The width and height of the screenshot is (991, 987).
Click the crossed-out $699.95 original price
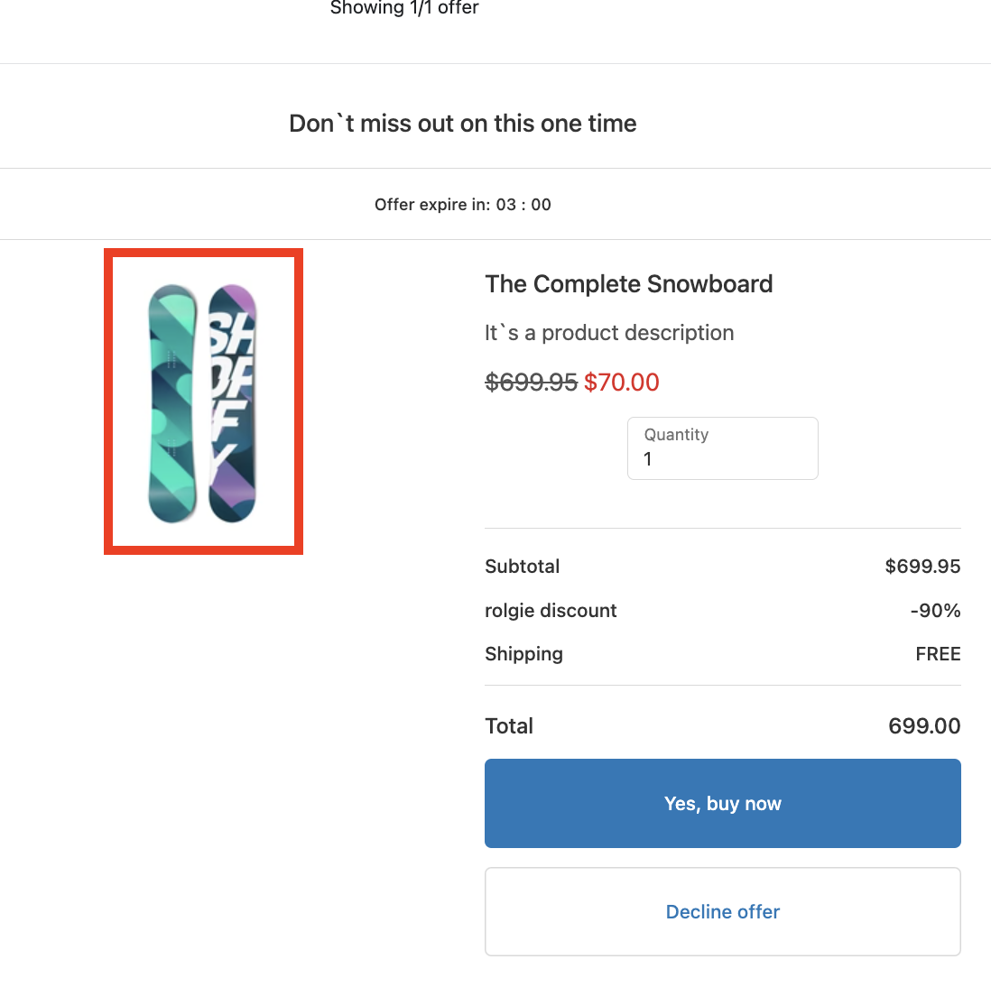(x=531, y=383)
